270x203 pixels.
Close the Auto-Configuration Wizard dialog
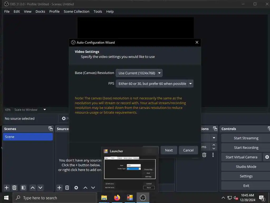197,42
